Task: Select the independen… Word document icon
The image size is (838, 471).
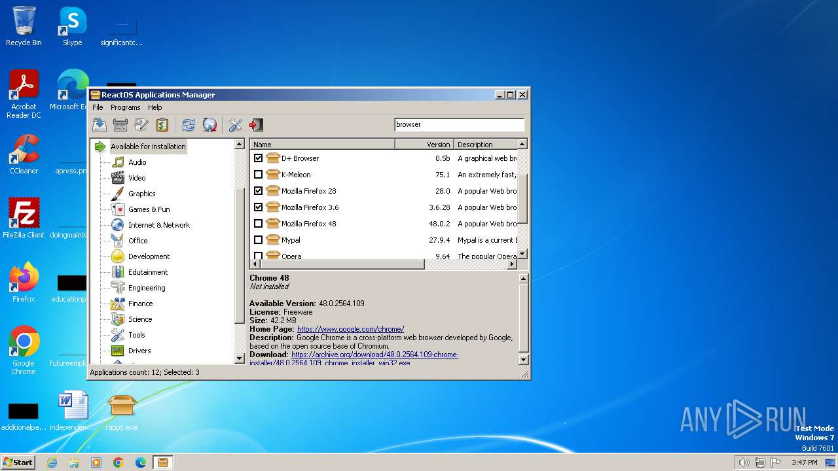Action: [72, 411]
